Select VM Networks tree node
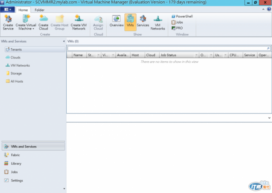Screen dimensions: 272x193 pyautogui.click(x=18, y=65)
